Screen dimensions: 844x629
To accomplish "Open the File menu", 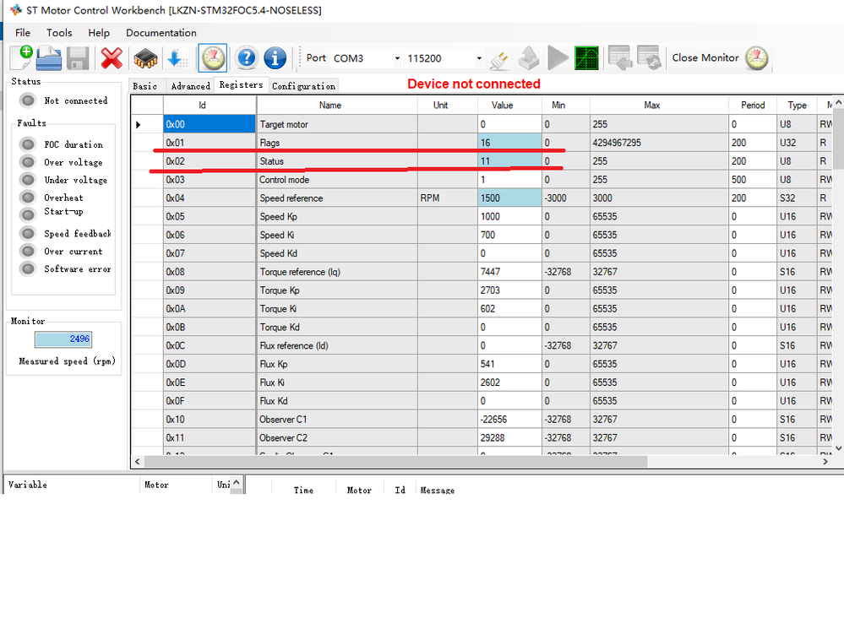I will (x=23, y=33).
